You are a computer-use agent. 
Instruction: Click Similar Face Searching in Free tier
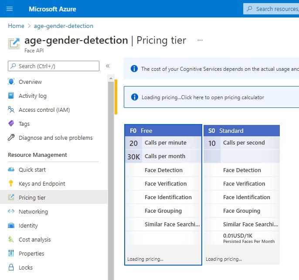[172, 224]
